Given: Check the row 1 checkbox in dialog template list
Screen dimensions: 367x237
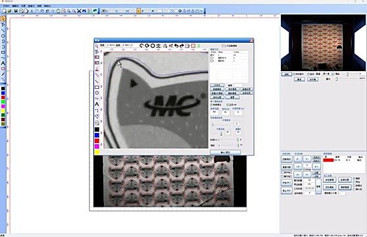Looking at the screenshot, I should [x=212, y=58].
